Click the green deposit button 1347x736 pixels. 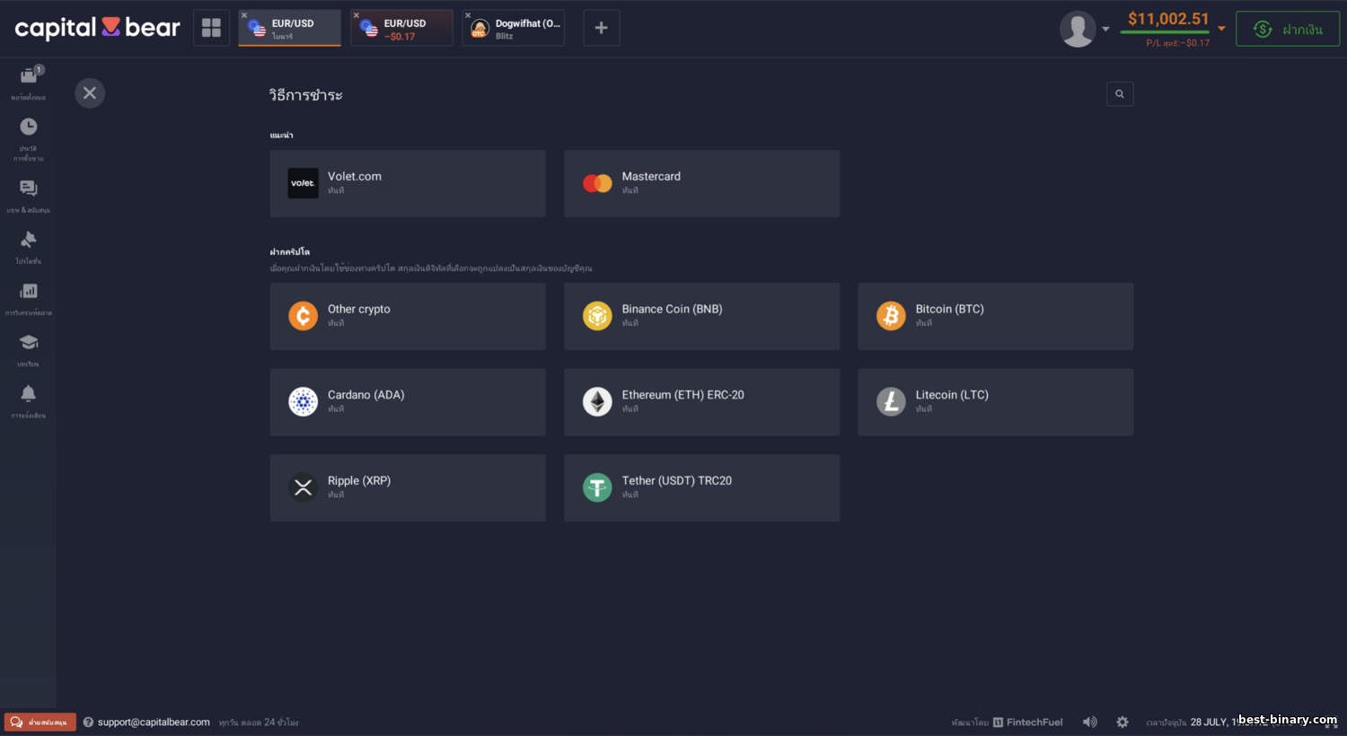pos(1288,29)
